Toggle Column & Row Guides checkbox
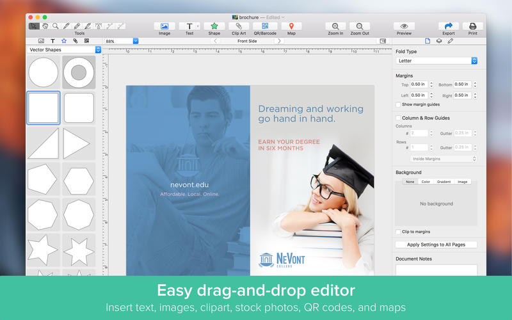 (x=398, y=118)
